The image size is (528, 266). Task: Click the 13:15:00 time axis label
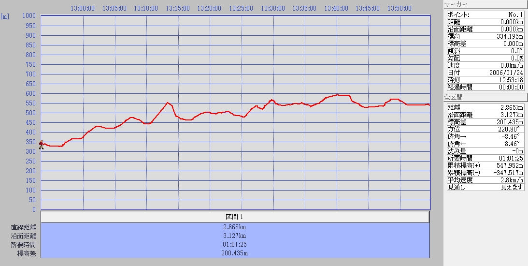178,8
